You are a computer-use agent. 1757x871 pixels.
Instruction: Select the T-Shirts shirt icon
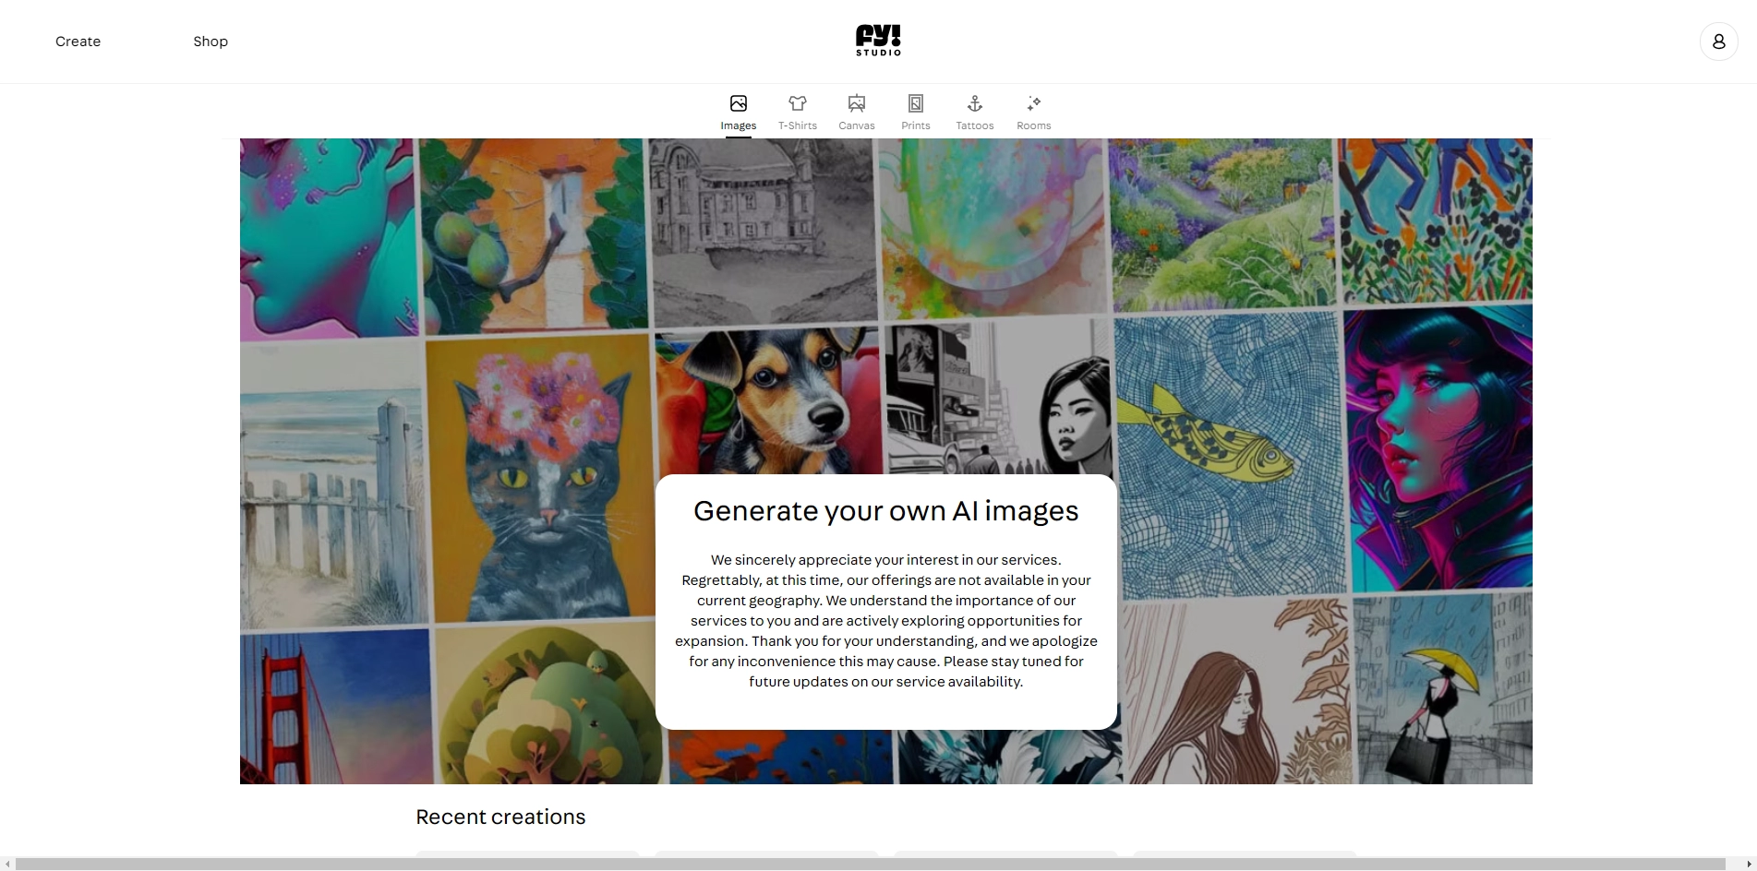pos(797,103)
